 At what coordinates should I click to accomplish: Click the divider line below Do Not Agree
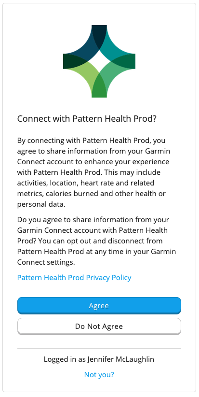[99, 348]
